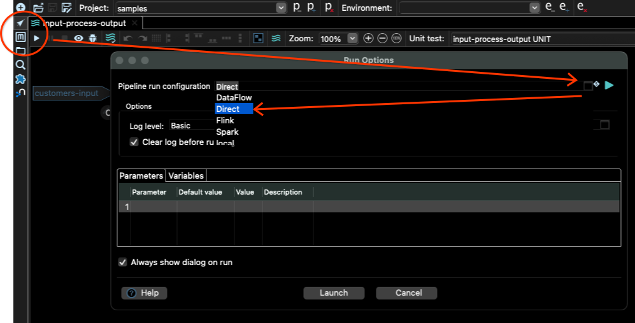Click the run pipeline play icon in the toolbar
Screen dimensions: 635x323
point(36,39)
